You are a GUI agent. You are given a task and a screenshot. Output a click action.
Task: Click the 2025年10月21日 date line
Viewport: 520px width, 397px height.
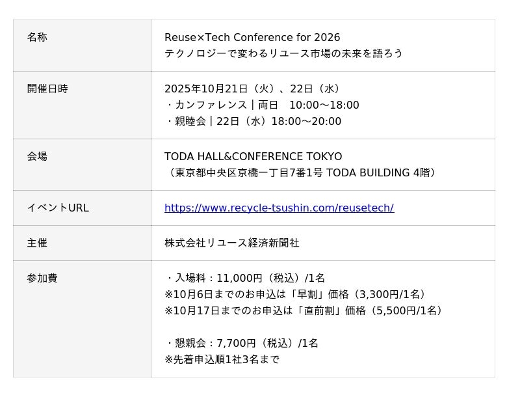click(252, 89)
